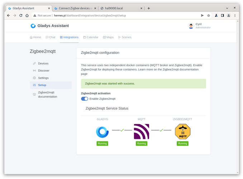Close the hal9000.local tab

(x=141, y=8)
